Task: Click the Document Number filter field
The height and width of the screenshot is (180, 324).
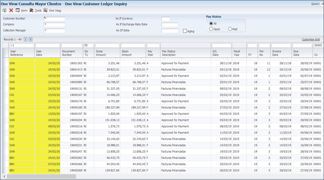Action: click(x=72, y=45)
